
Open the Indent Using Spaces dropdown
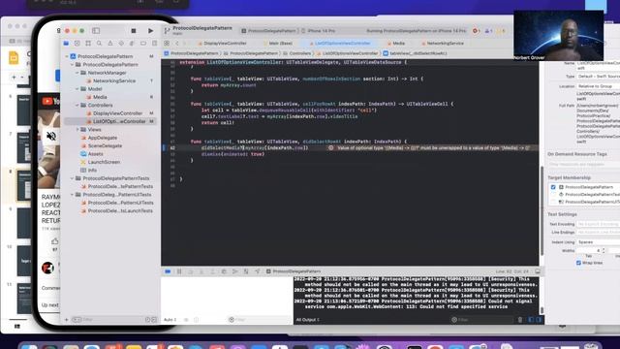point(598,241)
